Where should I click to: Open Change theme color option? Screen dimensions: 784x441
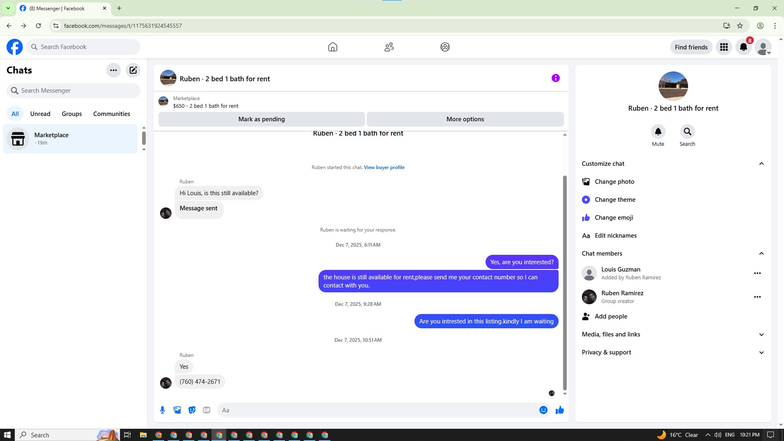[x=615, y=200]
